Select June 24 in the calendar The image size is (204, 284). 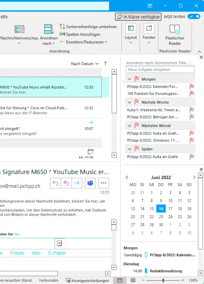[171, 217]
